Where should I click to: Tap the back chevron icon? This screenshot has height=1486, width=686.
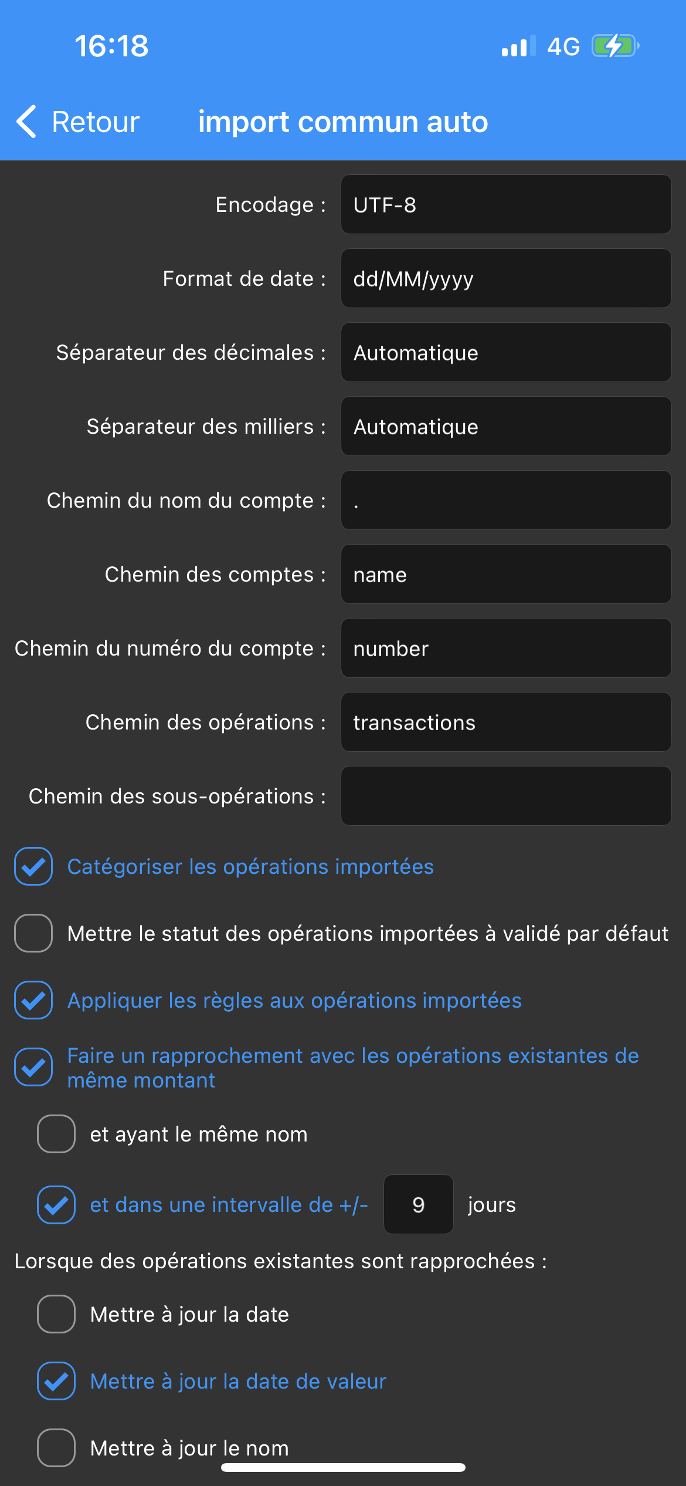27,122
